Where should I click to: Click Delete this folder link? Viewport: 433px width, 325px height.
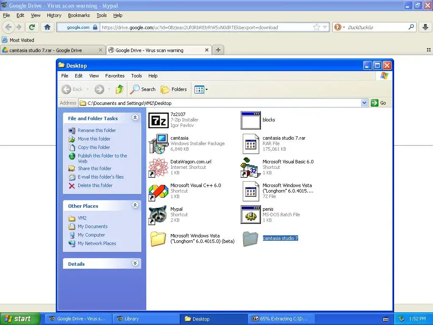click(95, 185)
